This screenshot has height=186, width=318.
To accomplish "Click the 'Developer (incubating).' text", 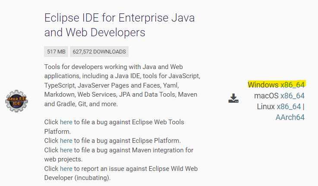I will [x=78, y=178].
